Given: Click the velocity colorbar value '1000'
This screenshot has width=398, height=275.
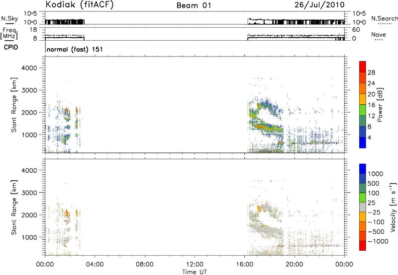Looking at the screenshot, I should pyautogui.click(x=376, y=174).
